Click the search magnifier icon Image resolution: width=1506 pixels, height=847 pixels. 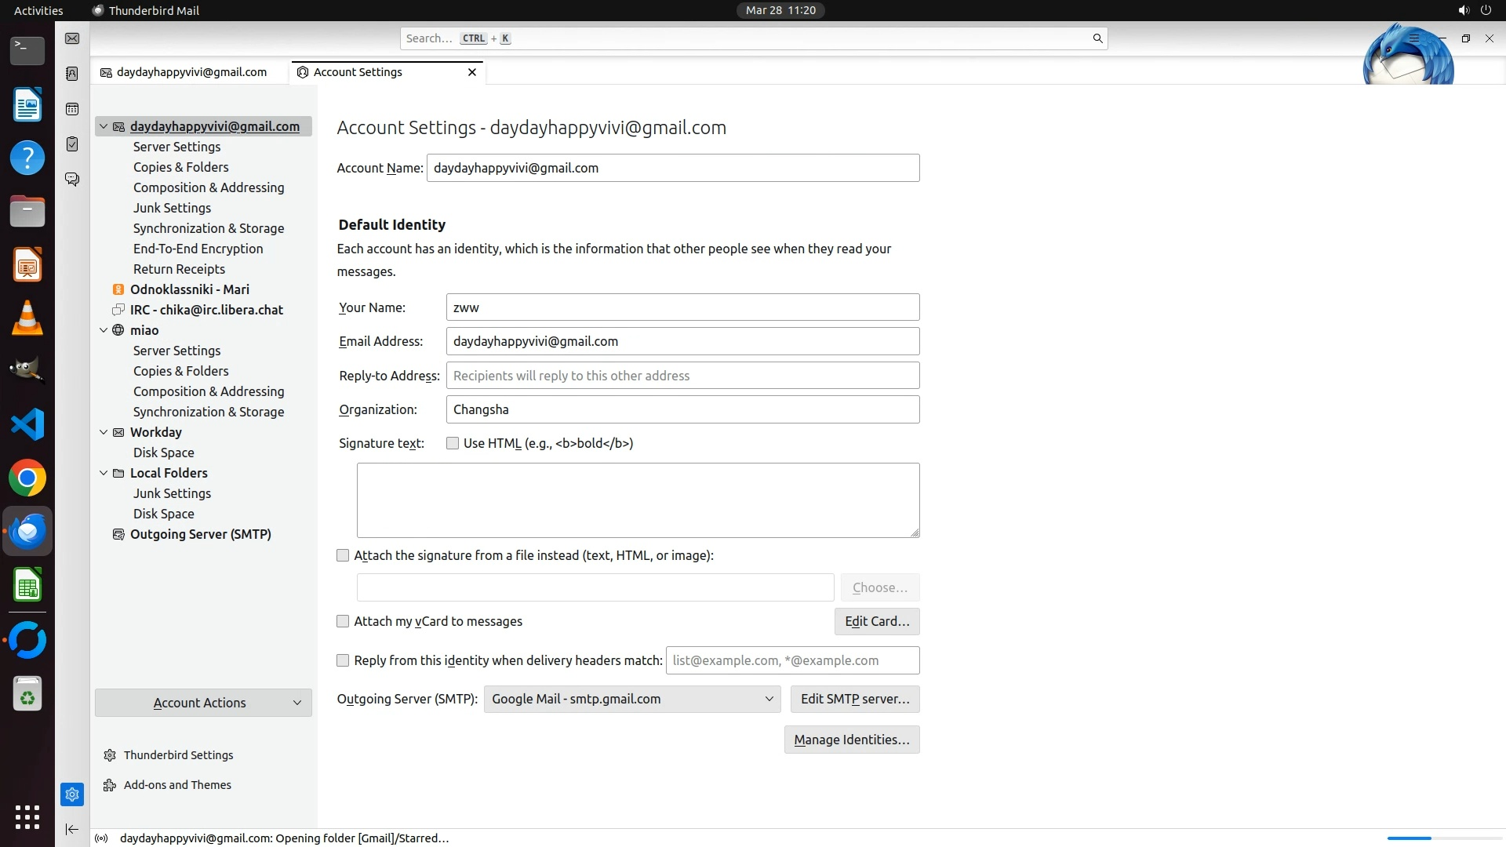coord(1097,38)
